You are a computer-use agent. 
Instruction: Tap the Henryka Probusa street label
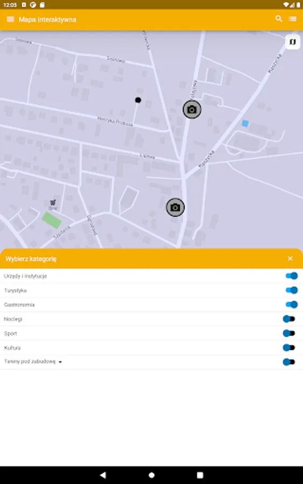[115, 122]
